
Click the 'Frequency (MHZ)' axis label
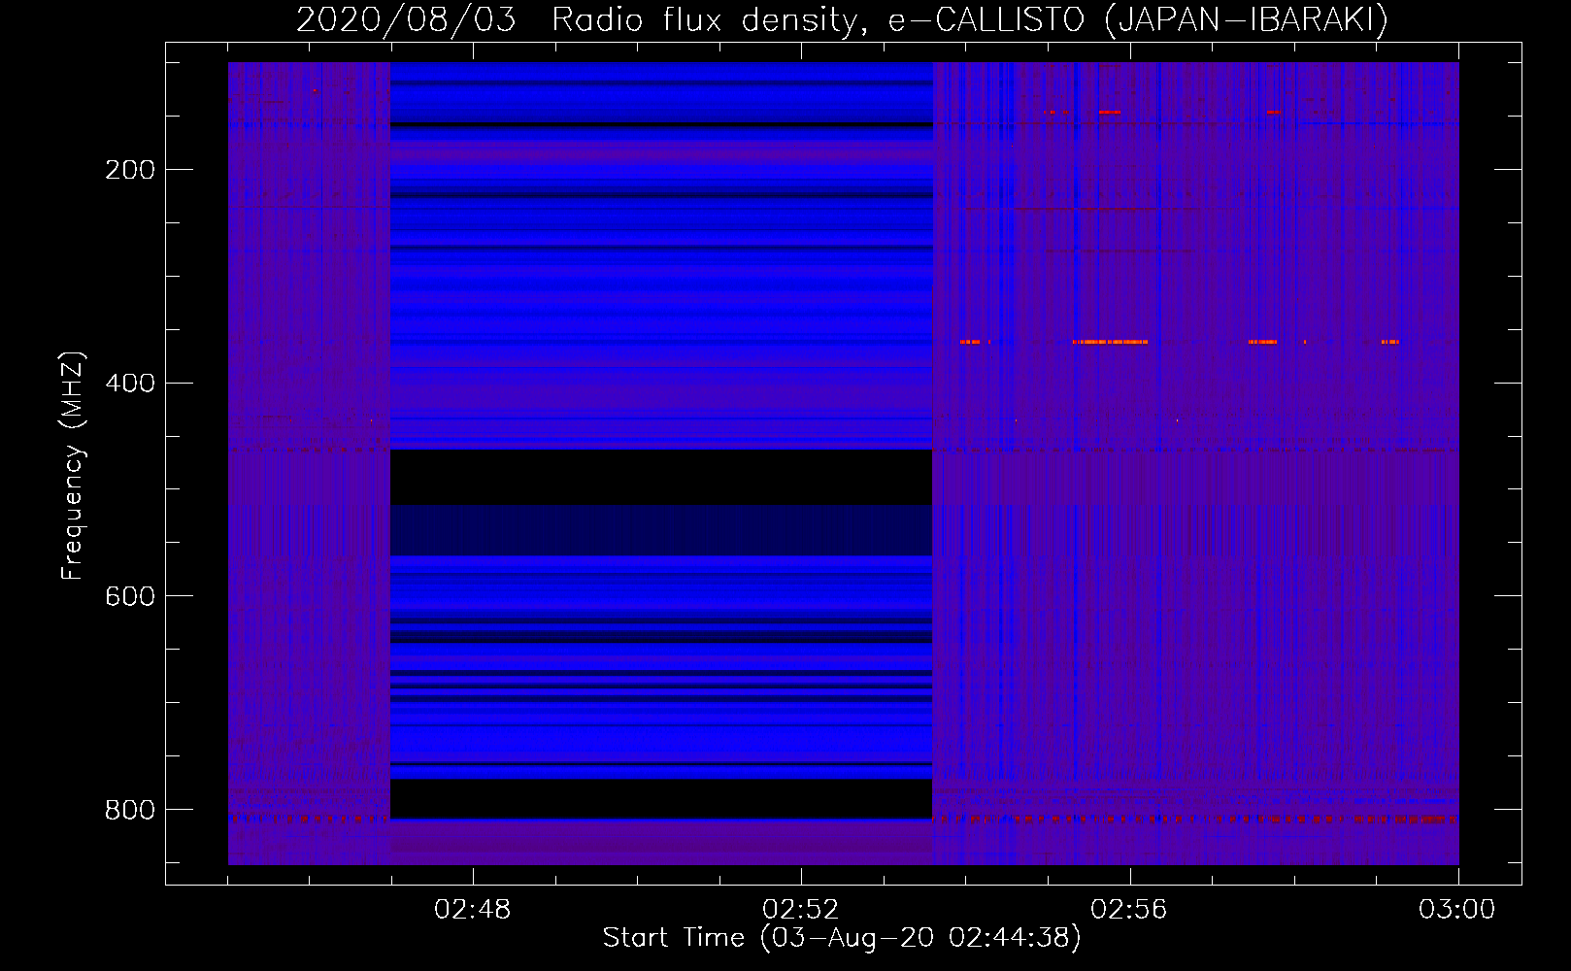tap(73, 465)
